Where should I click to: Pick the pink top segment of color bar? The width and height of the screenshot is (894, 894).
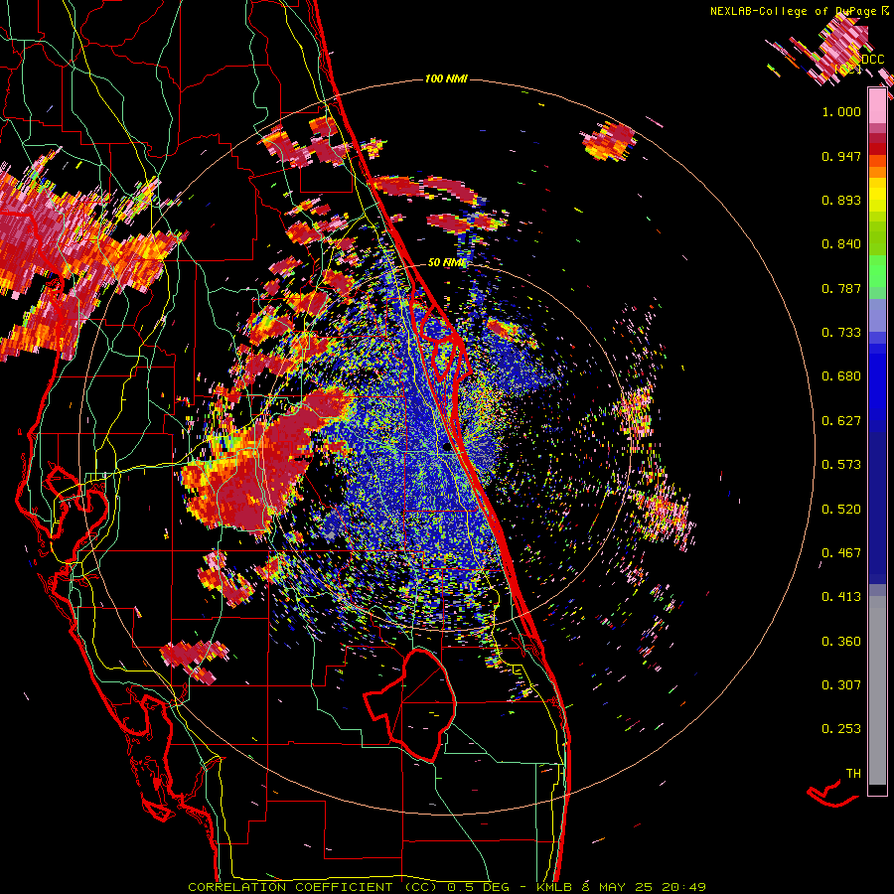click(877, 106)
